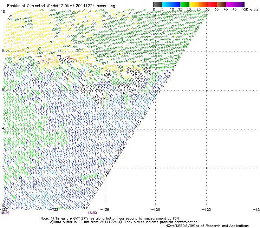
Task: Click the orange 25-30 knots legend swatch
Action: [x=203, y=4]
